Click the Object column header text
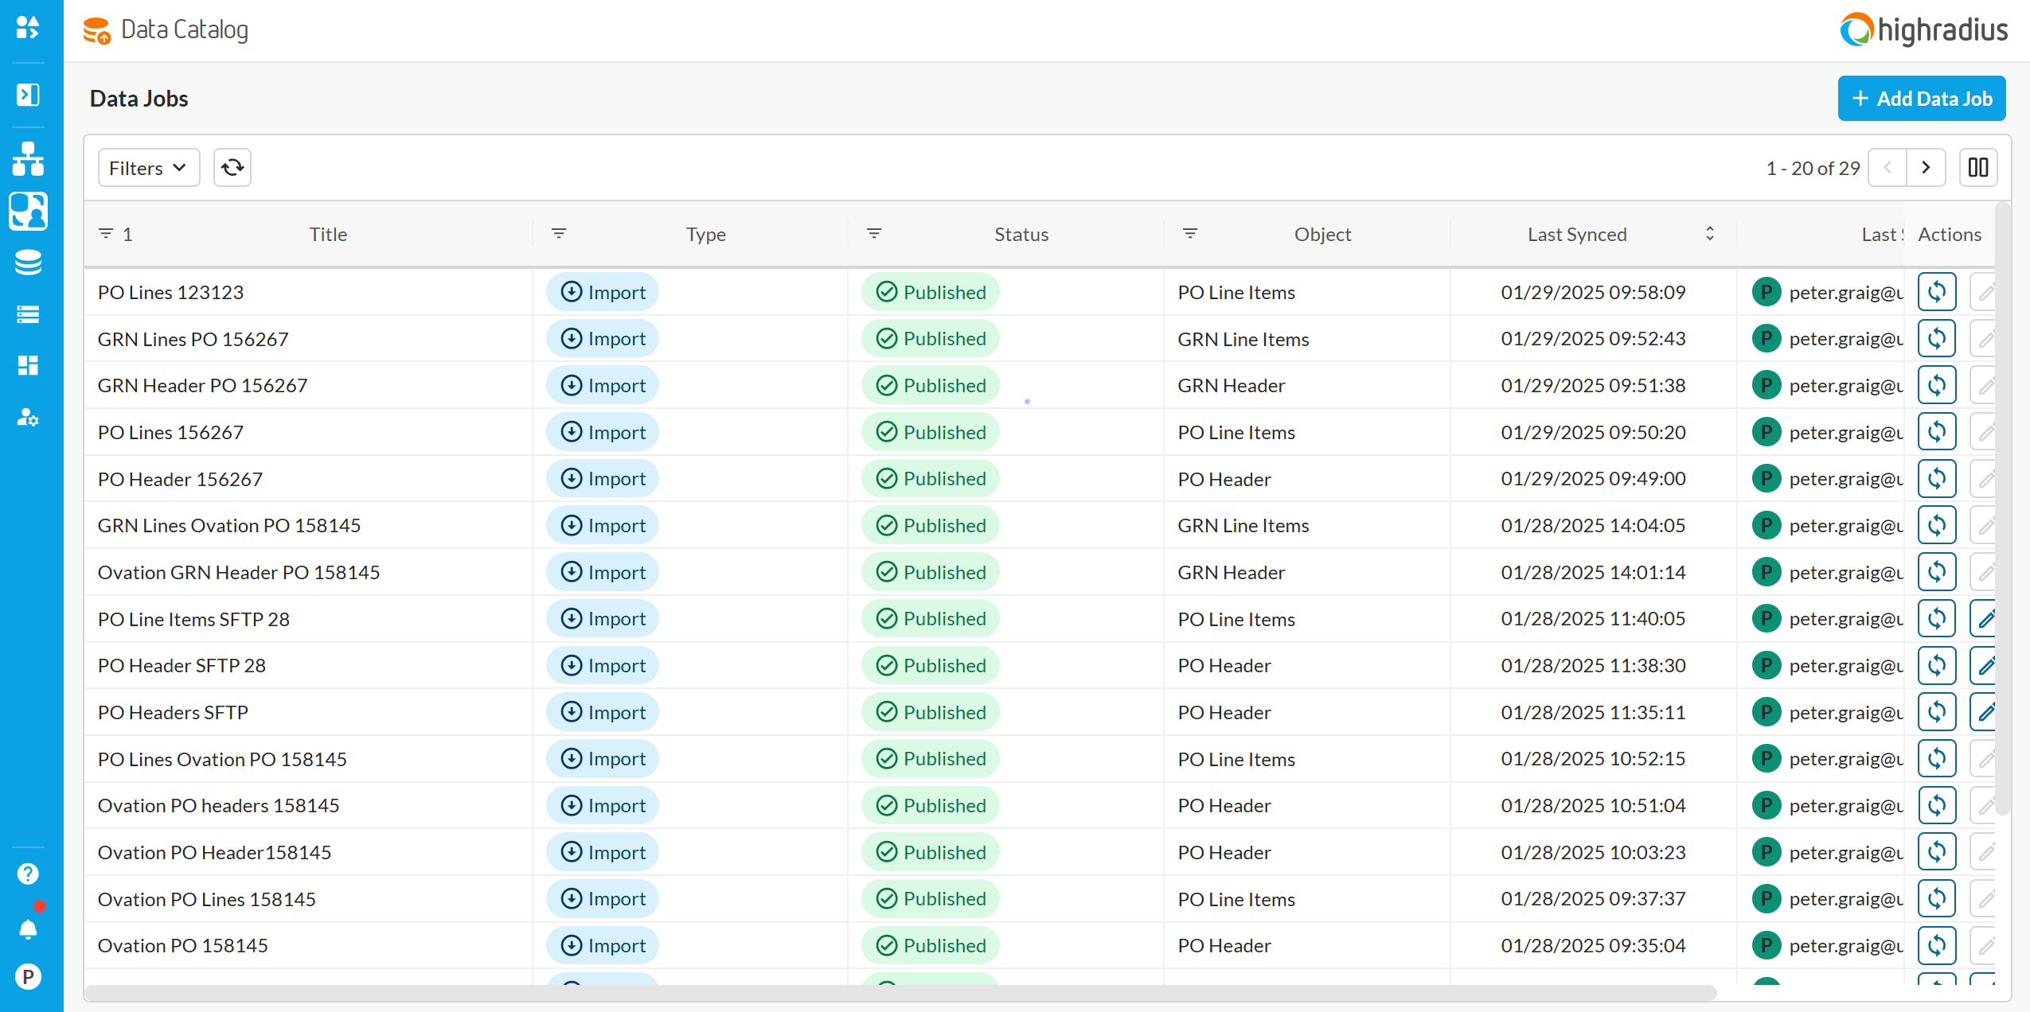2030x1012 pixels. coord(1322,234)
